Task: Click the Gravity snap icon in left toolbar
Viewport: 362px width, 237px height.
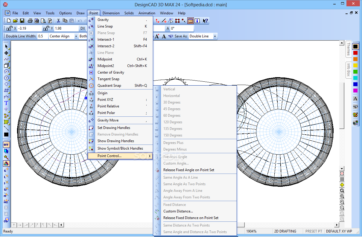Action: click(6, 170)
